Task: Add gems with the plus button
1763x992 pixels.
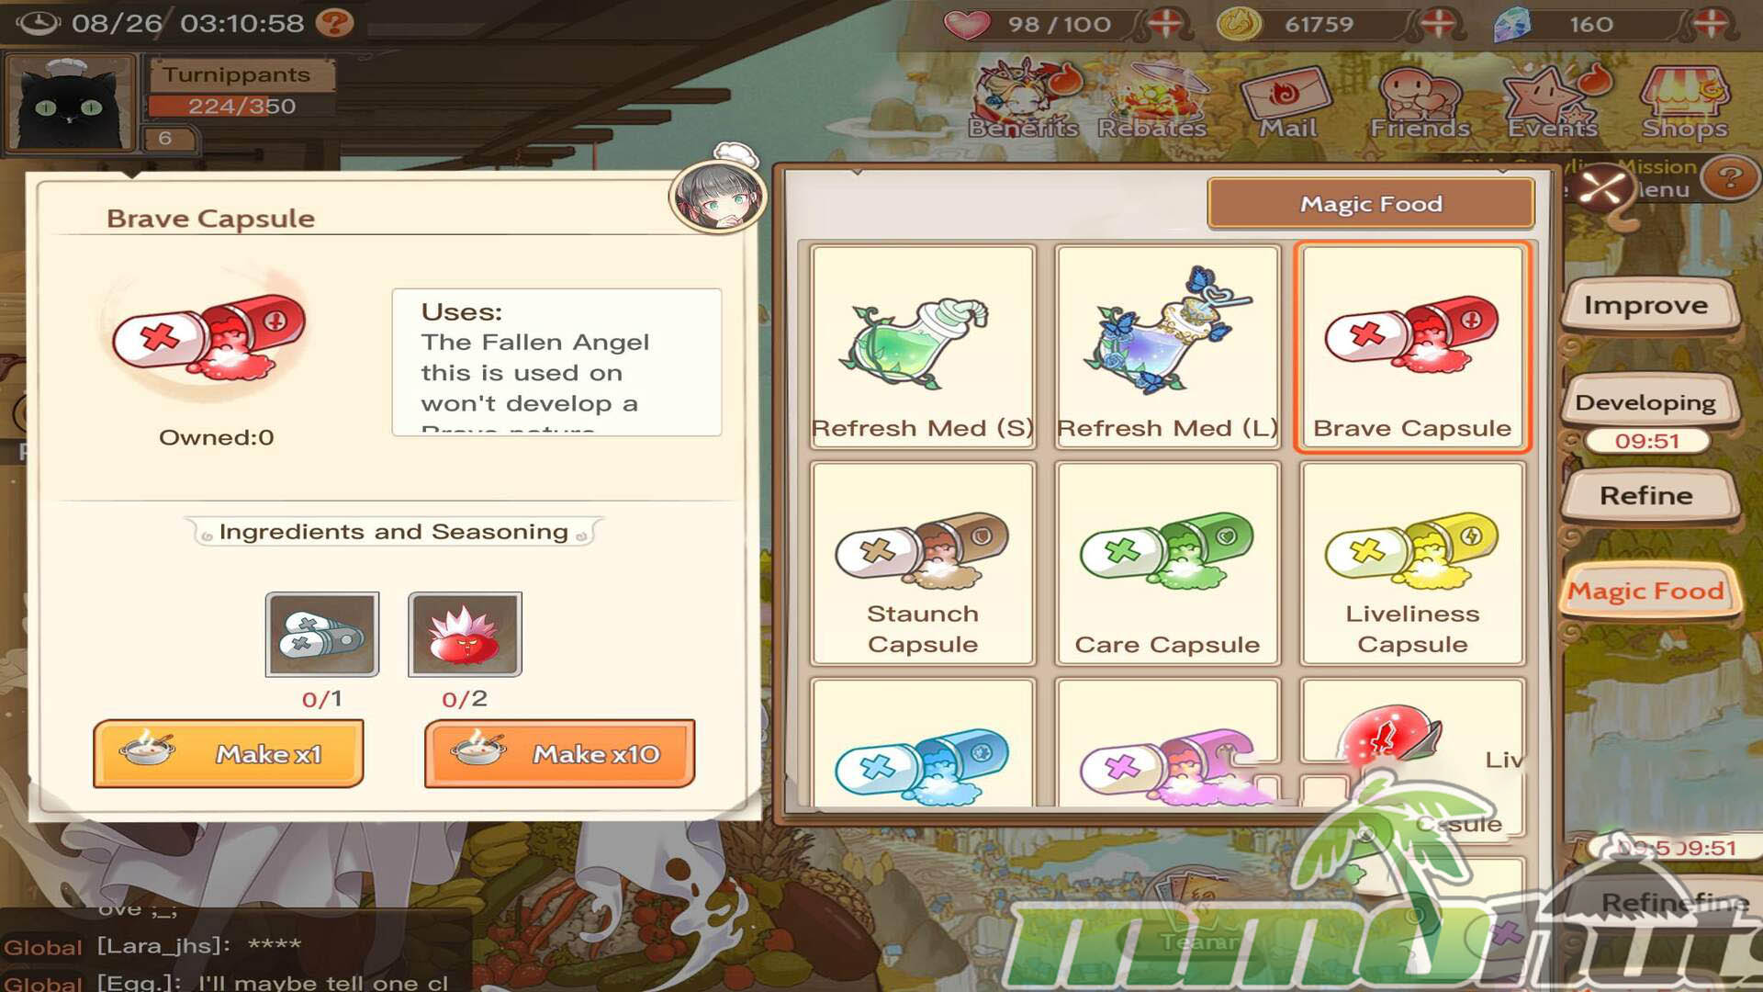Action: (1710, 24)
